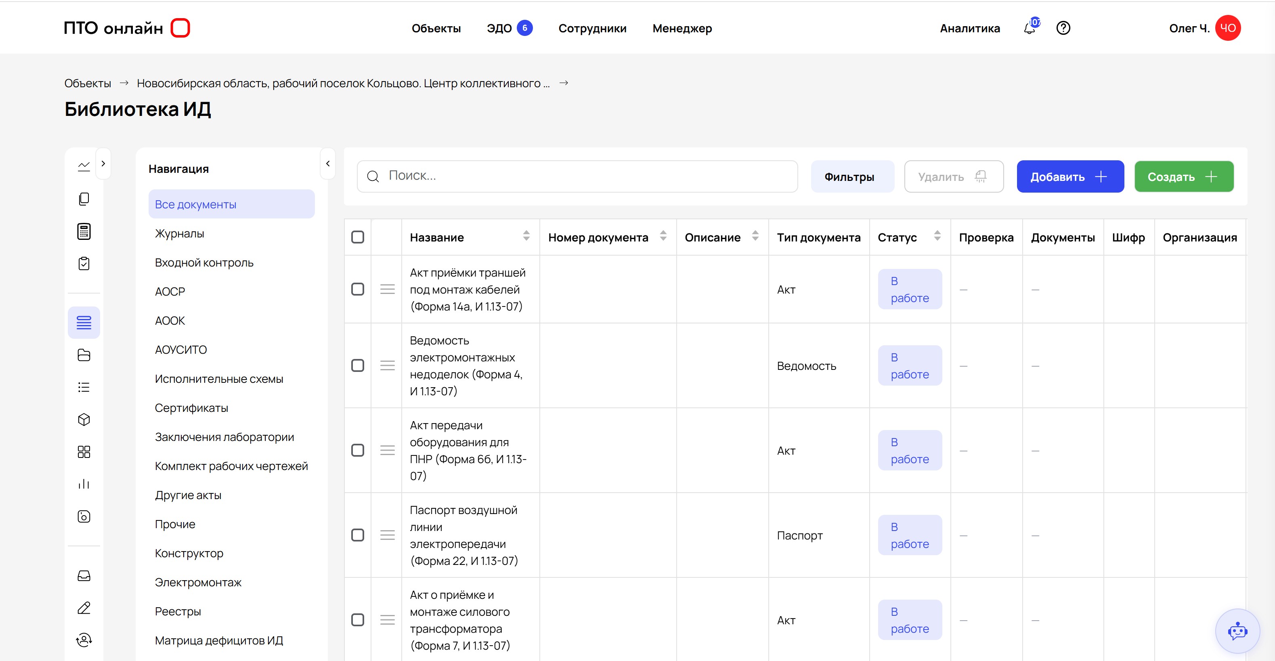Screen dimensions: 1275x661
Task: Open the inbox tray icon in sidebar
Action: coord(84,575)
